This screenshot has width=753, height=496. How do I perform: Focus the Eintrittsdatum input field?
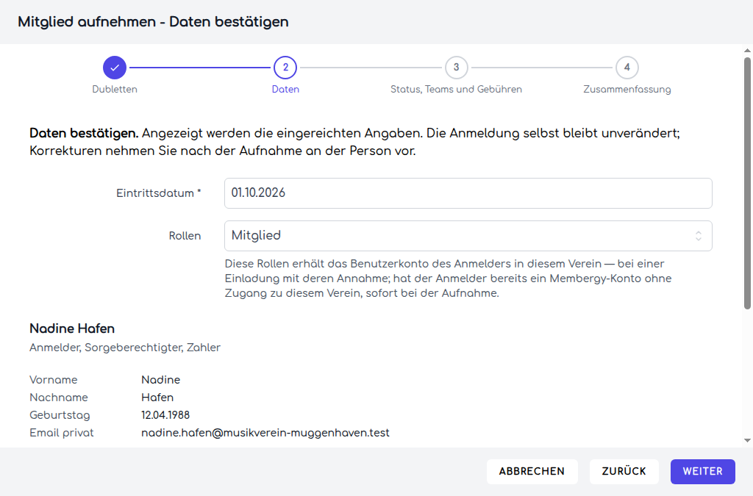pos(468,193)
